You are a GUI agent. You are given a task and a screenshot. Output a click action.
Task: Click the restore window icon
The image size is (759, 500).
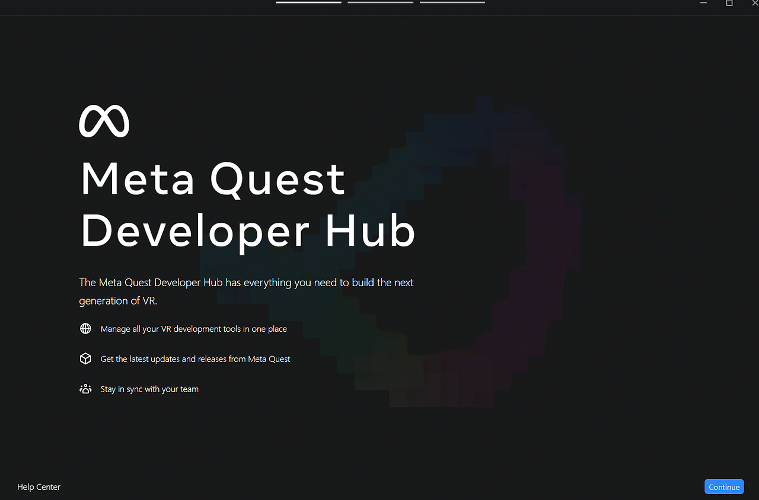(729, 3)
